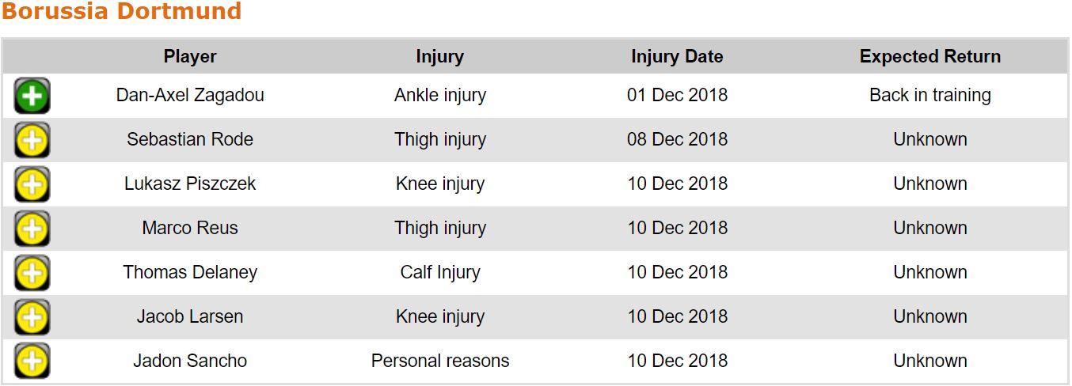Screen dimensions: 1072x386
Task: Click the Expected Return column header
Action: pyautogui.click(x=929, y=57)
